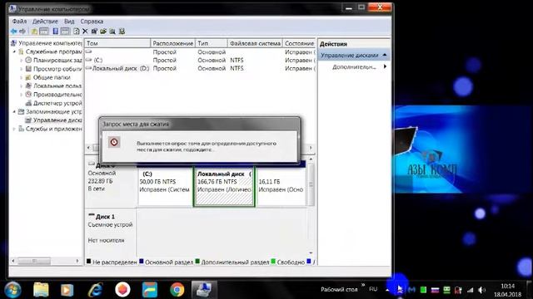This screenshot has width=533, height=299.
Task: Launch Google Chrome from the taskbar
Action: point(177,290)
